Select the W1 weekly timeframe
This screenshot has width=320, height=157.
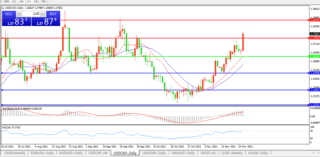coord(36,2)
